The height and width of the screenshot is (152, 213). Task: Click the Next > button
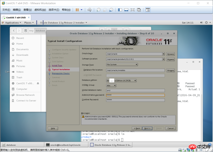pos(148,128)
